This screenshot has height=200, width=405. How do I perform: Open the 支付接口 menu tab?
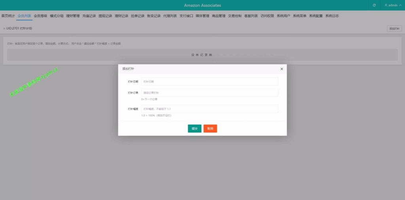(x=187, y=16)
